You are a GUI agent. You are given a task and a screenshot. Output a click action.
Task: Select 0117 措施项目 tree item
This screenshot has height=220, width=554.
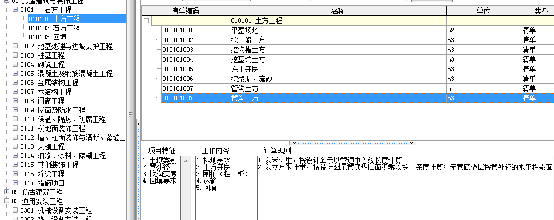click(x=42, y=184)
